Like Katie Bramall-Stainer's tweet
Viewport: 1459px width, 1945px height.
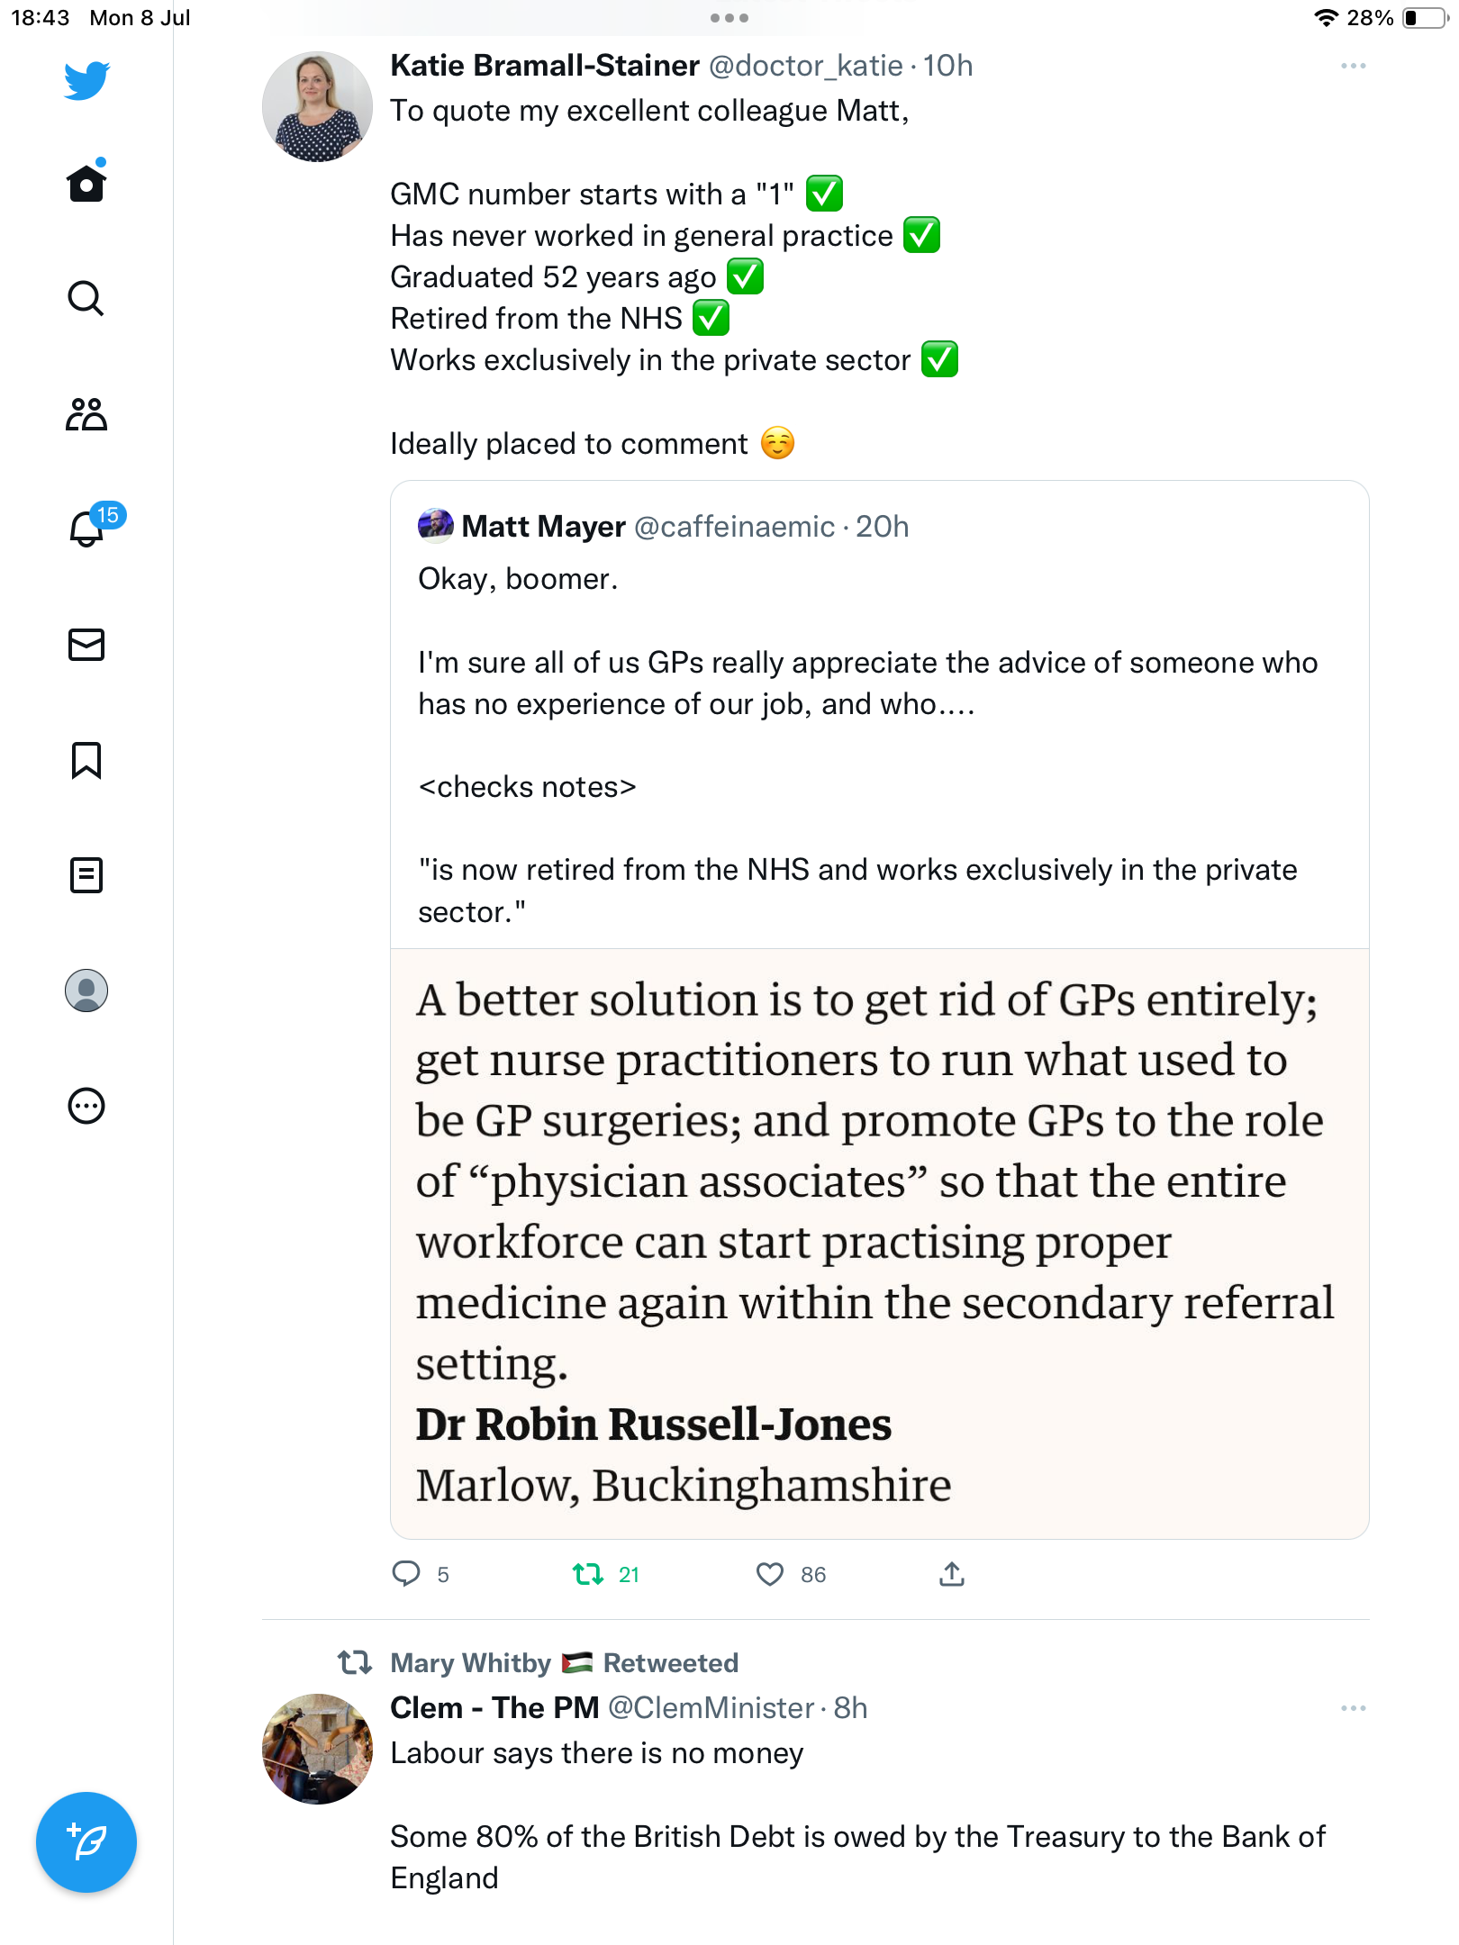[x=770, y=1574]
